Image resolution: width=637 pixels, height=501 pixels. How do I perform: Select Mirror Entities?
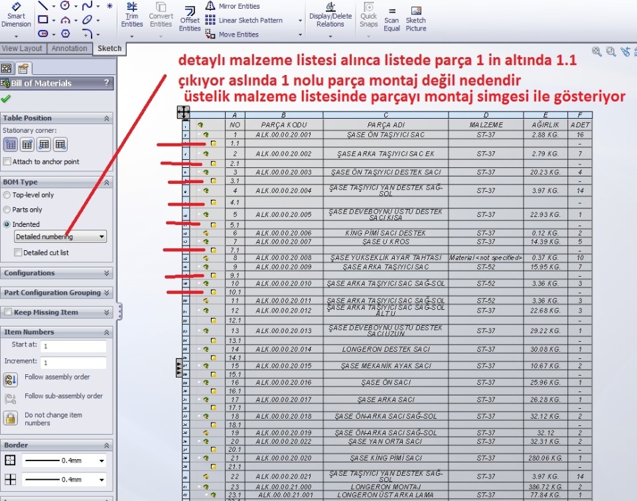point(232,6)
